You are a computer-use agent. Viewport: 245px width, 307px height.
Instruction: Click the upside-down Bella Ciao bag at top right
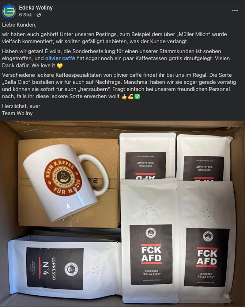point(204,158)
